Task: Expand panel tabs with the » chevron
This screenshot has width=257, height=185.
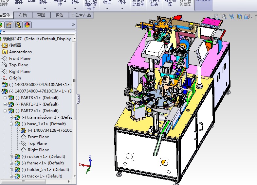Action: click(x=73, y=25)
